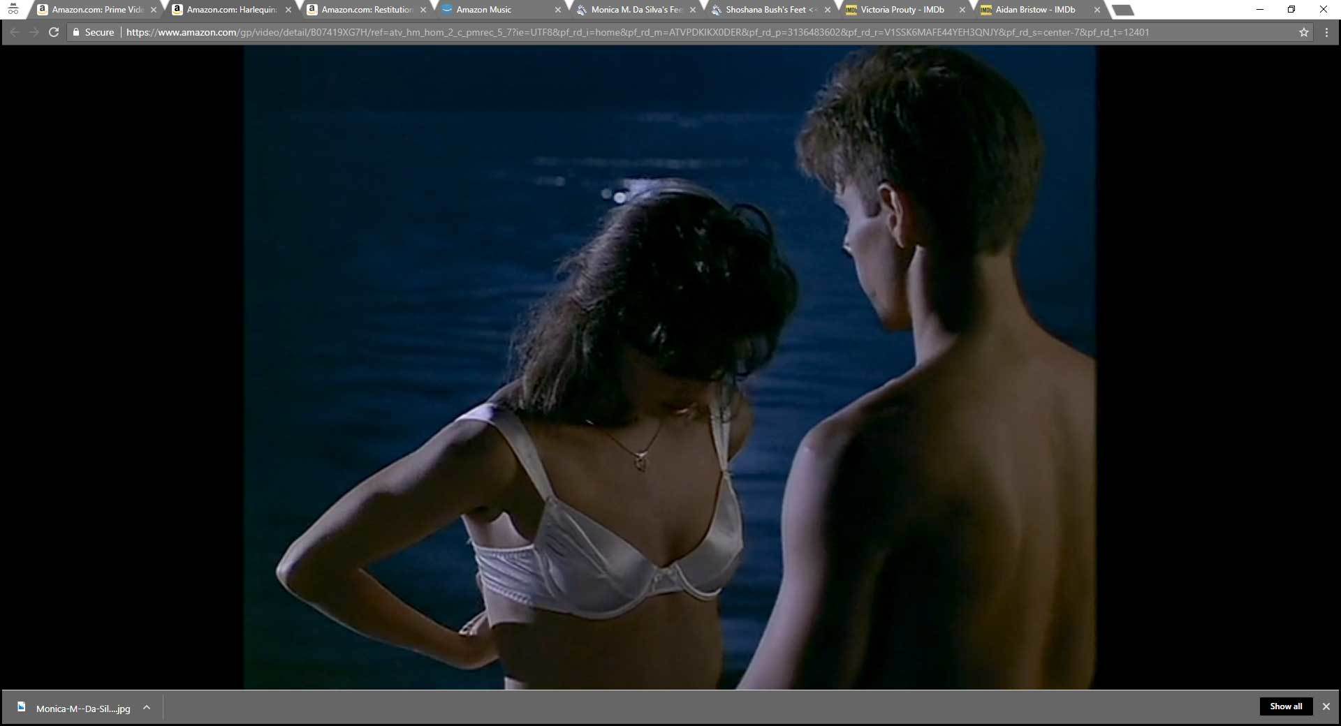The width and height of the screenshot is (1341, 726).
Task: Open a new browser tab
Action: tap(1122, 10)
